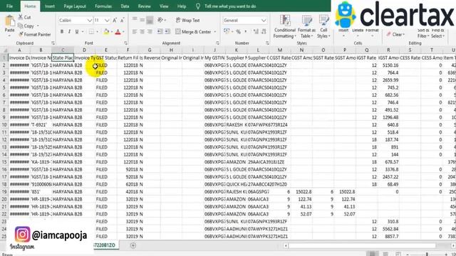
Task: Open Cell Styles gallery
Action: coord(323,27)
